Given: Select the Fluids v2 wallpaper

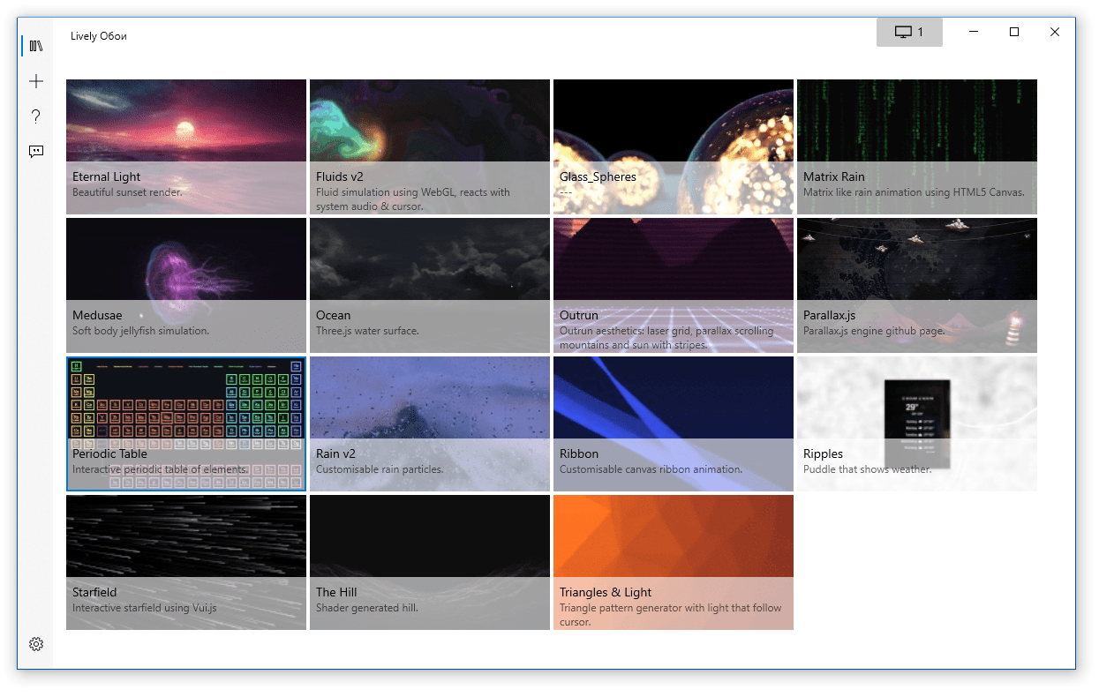Looking at the screenshot, I should [430, 146].
